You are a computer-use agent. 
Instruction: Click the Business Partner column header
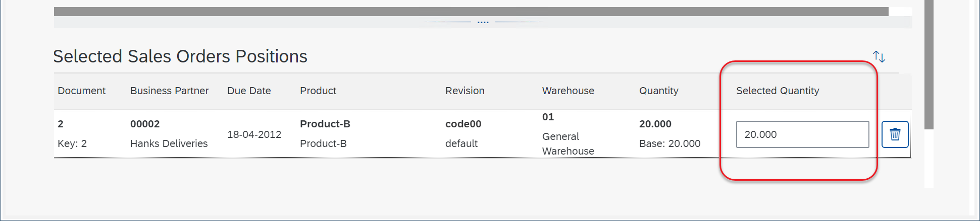click(x=169, y=91)
